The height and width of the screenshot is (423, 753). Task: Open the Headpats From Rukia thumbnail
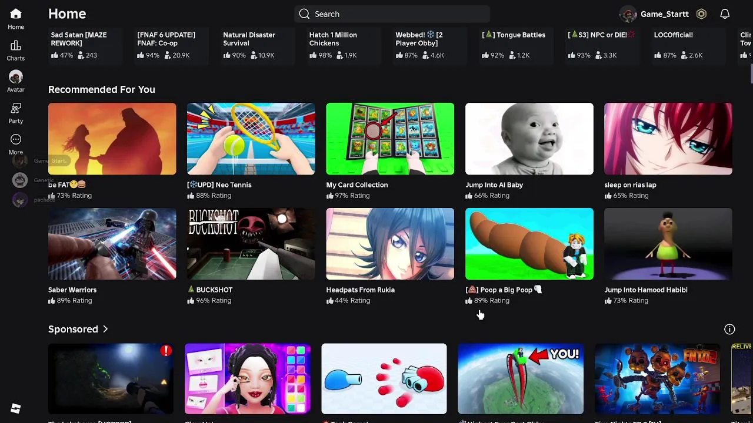(x=390, y=244)
